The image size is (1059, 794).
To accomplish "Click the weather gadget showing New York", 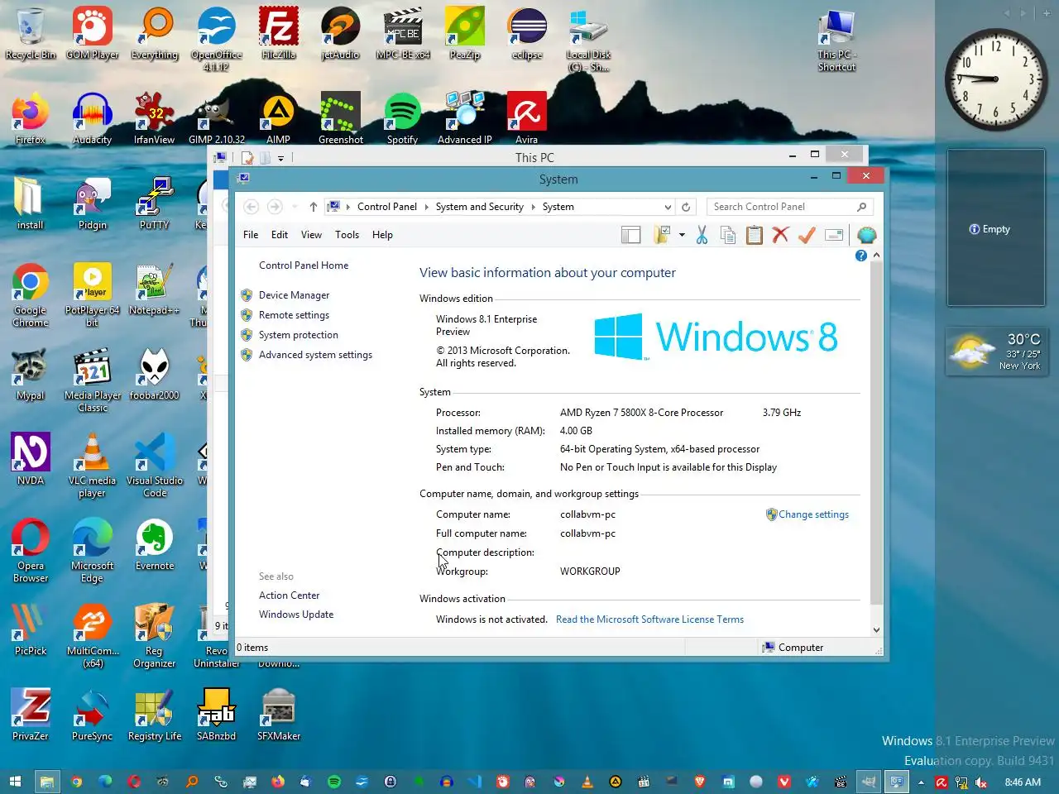I will point(996,352).
